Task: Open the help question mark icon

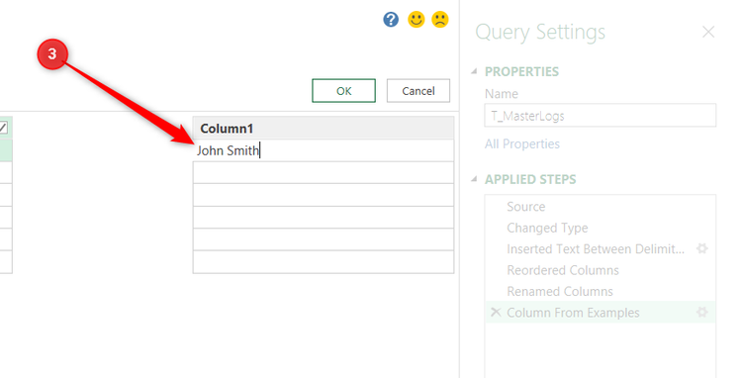Action: click(391, 20)
